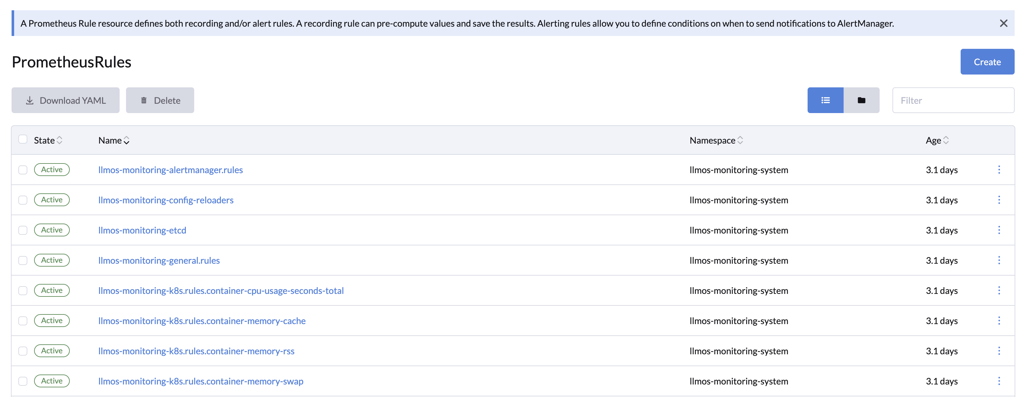Sort table by Namespace column
The height and width of the screenshot is (397, 1023).
pos(716,140)
